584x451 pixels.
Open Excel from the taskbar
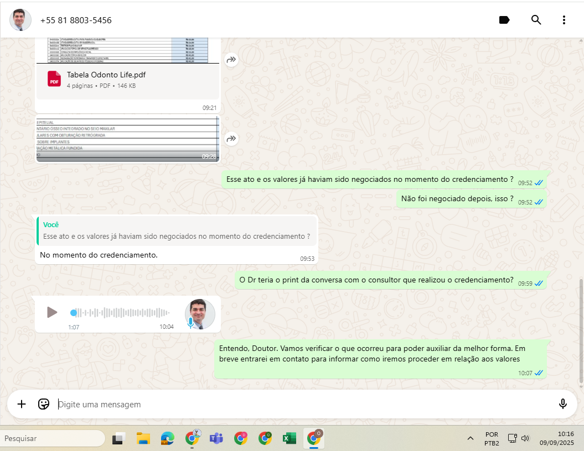pos(289,439)
